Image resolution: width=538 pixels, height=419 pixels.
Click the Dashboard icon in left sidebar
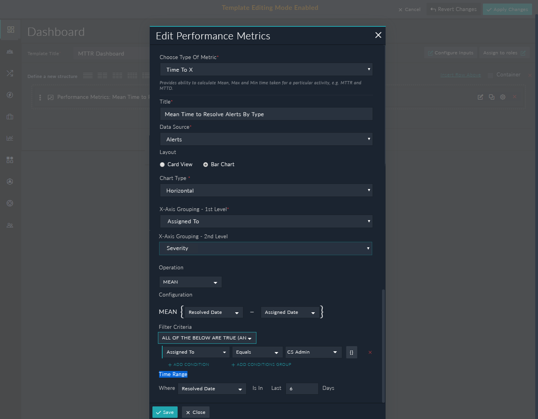(x=11, y=30)
